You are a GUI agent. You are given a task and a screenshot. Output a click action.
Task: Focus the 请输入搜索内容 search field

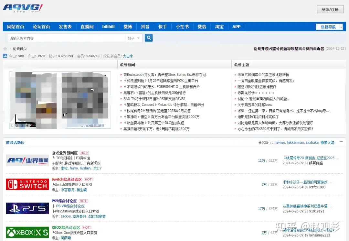(x=66, y=38)
